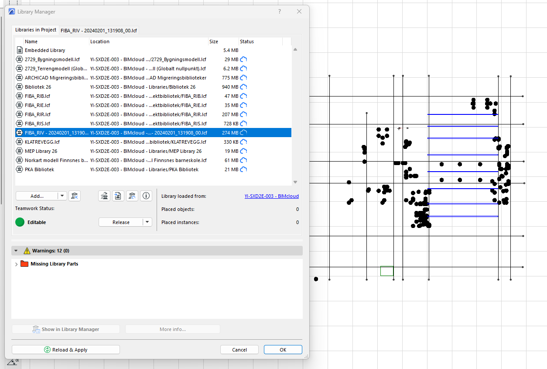Switch to the FIBA_RIV library tab

tap(99, 30)
